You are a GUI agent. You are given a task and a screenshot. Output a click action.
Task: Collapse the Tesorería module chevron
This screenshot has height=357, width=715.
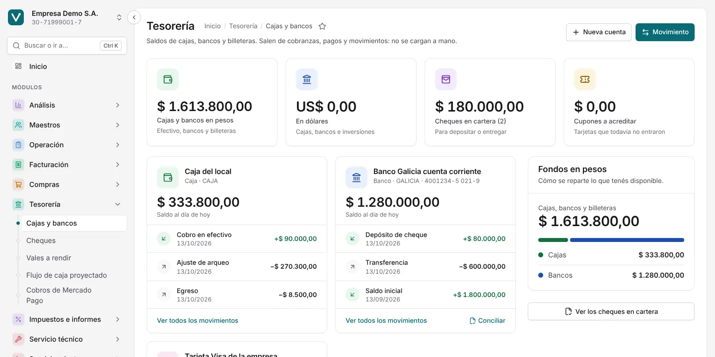118,204
